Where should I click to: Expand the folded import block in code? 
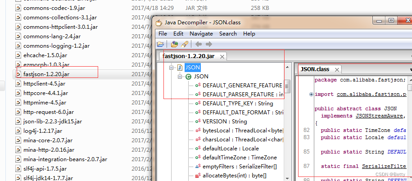coord(312,94)
